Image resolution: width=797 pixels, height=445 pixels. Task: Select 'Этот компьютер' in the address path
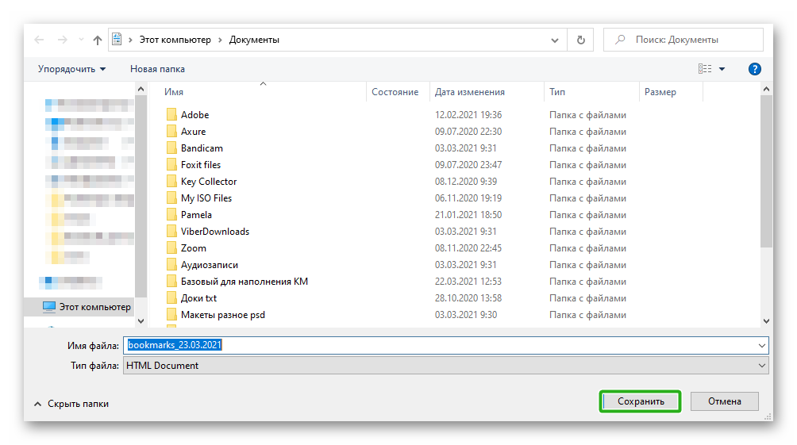(175, 40)
